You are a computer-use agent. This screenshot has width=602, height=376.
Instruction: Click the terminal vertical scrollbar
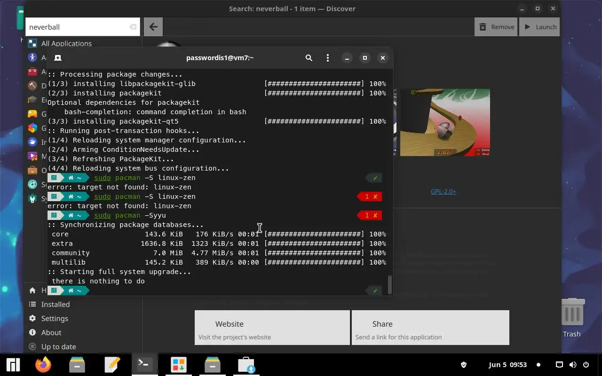(x=389, y=284)
